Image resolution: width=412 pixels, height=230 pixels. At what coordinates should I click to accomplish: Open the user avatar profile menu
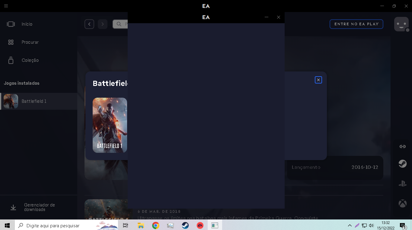(401, 24)
